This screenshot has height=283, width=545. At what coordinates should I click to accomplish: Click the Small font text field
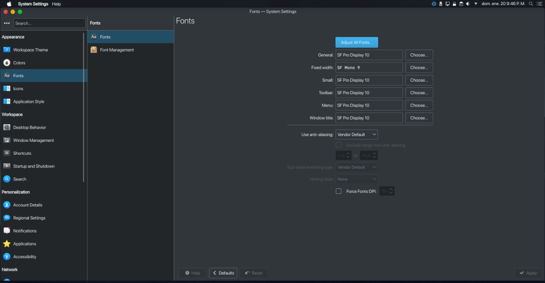click(x=369, y=80)
